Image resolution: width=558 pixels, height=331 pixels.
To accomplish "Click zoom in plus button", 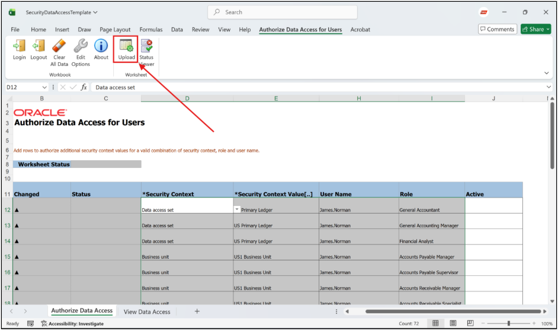I will [534, 323].
